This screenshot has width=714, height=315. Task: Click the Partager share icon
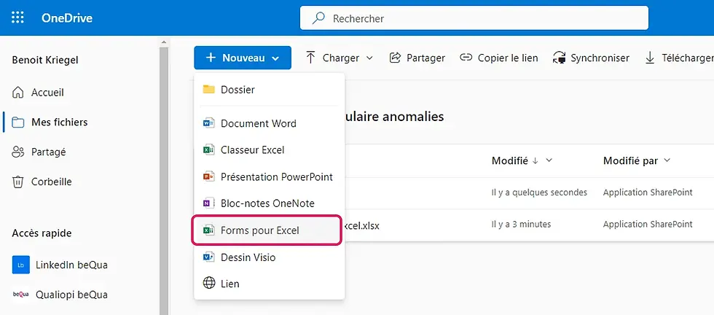click(x=395, y=58)
